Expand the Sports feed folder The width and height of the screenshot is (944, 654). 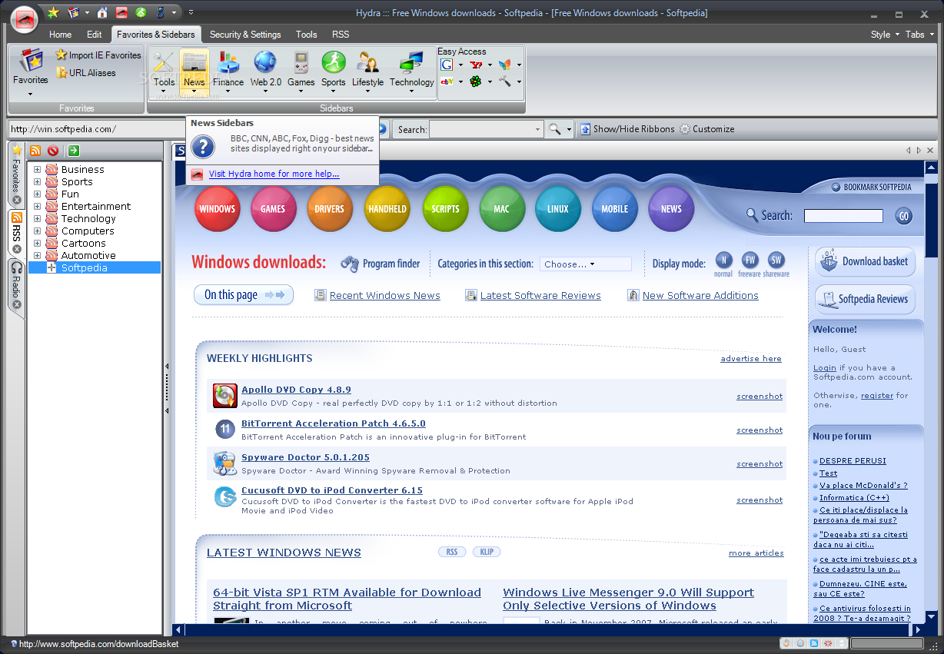37,182
